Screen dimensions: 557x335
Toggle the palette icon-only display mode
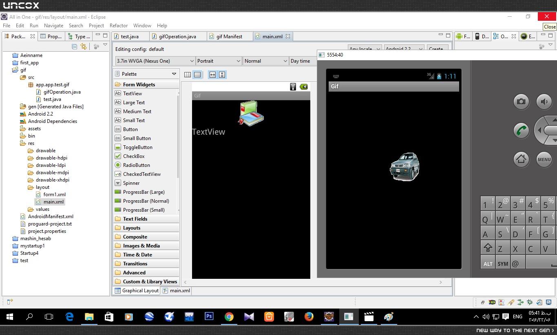click(x=188, y=74)
